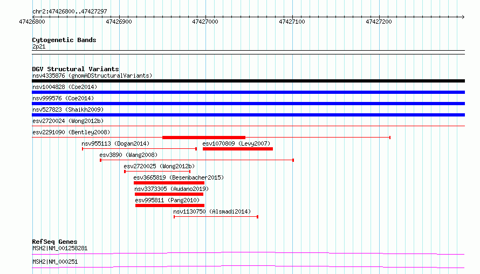Click ruler position 47426900
The width and height of the screenshot is (480, 274).
(119, 22)
